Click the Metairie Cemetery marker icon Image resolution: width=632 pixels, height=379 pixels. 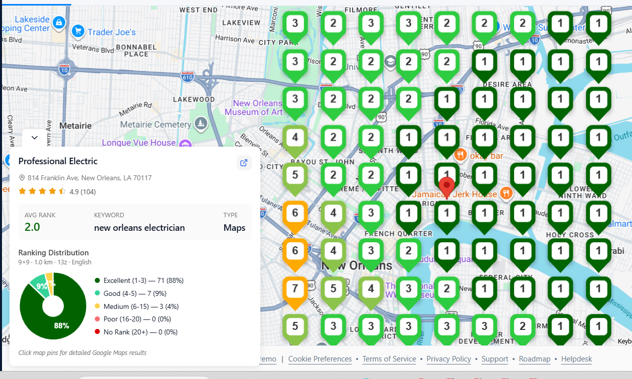click(201, 124)
